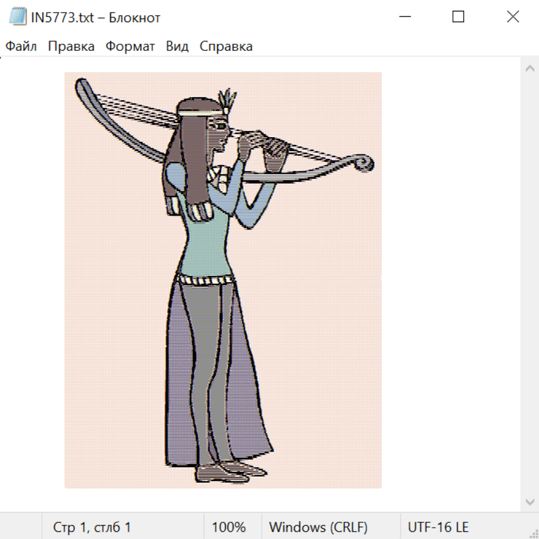Open the Формат menu
Image resolution: width=539 pixels, height=539 pixels.
coord(130,47)
